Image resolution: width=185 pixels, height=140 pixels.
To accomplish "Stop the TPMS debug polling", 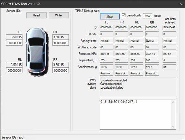I will pyautogui.click(x=110, y=16).
